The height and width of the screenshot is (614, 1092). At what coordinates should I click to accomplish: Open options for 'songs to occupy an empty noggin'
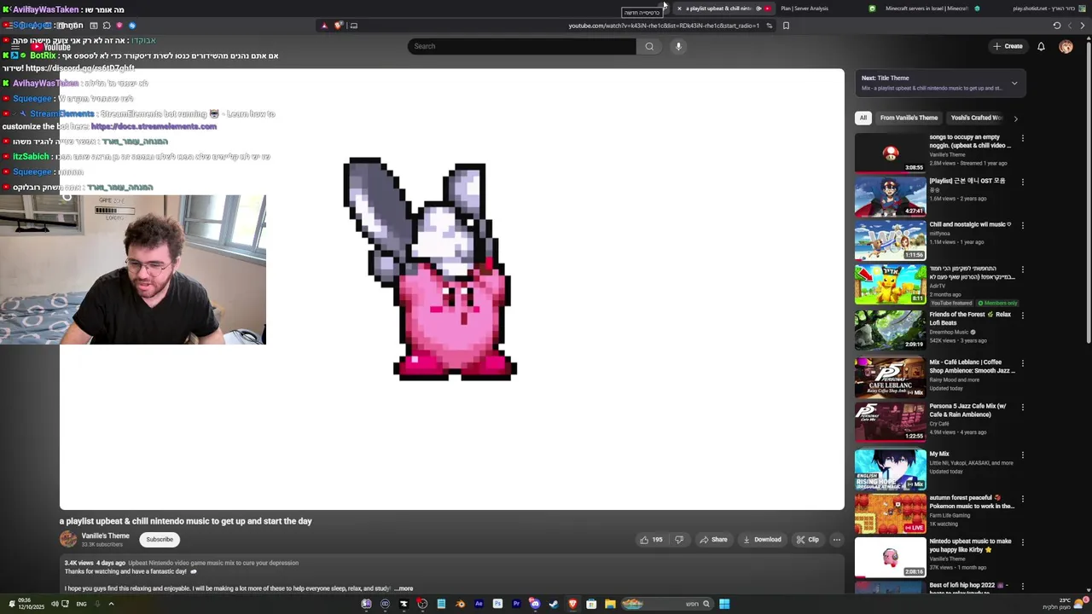pos(1022,138)
